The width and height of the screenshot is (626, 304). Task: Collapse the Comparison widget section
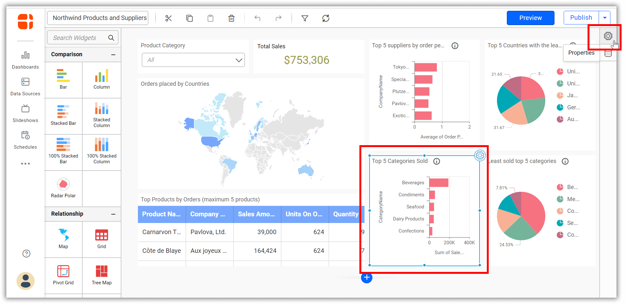pyautogui.click(x=113, y=55)
